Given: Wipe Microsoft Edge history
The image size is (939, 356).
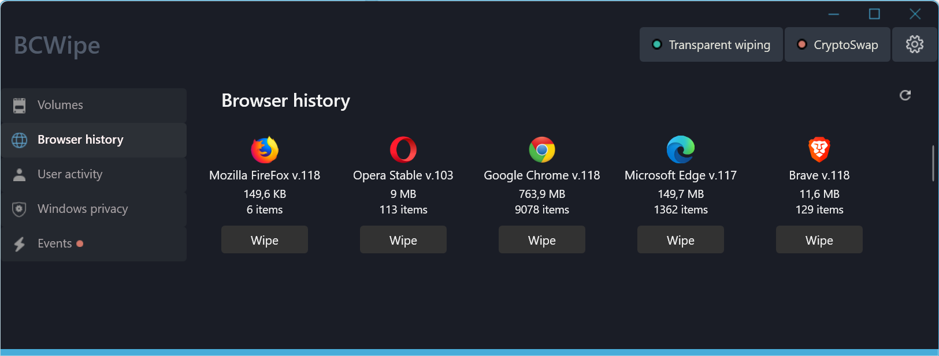Looking at the screenshot, I should (x=681, y=239).
